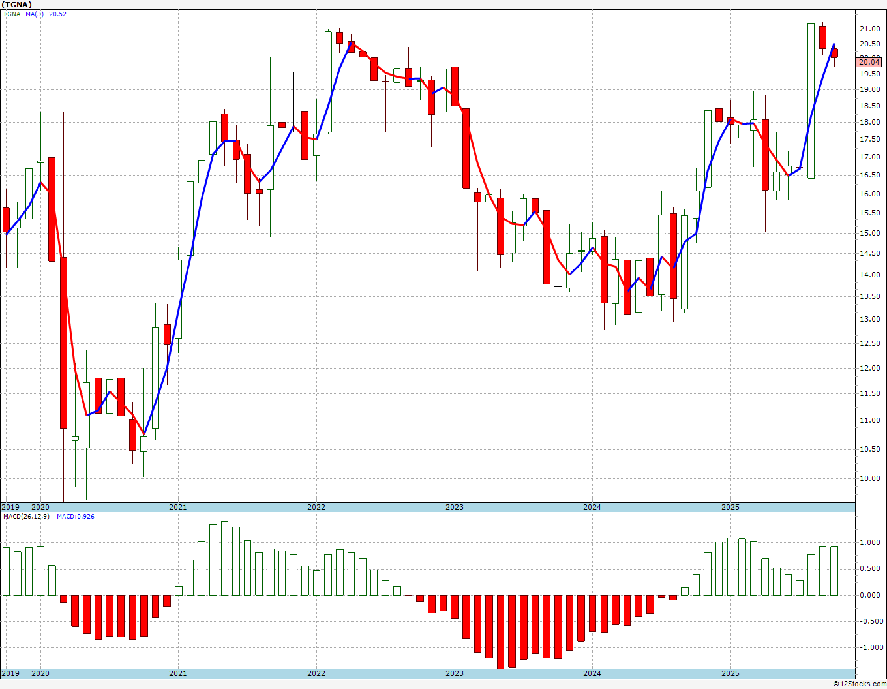Click the highlighted 20.04 current price tag
The height and width of the screenshot is (689, 887).
(x=869, y=62)
